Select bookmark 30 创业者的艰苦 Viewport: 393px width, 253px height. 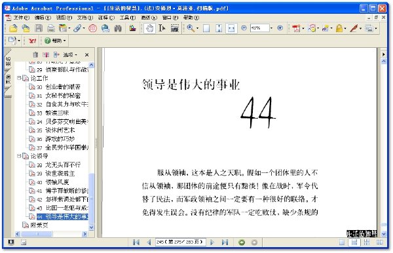(x=58, y=87)
